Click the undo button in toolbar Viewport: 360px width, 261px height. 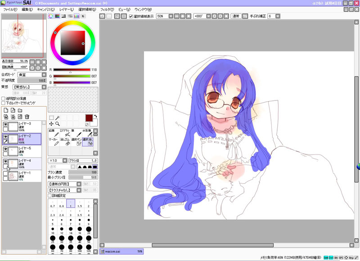tap(102, 16)
